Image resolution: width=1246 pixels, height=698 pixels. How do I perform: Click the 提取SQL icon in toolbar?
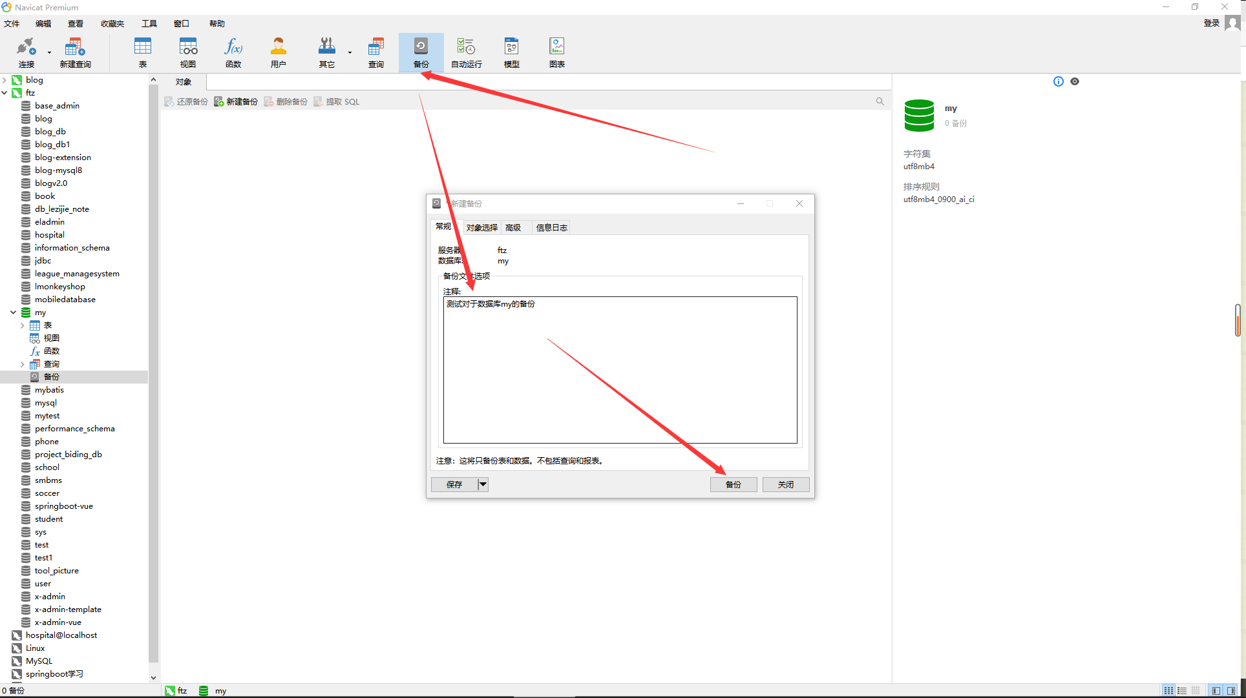(x=336, y=102)
